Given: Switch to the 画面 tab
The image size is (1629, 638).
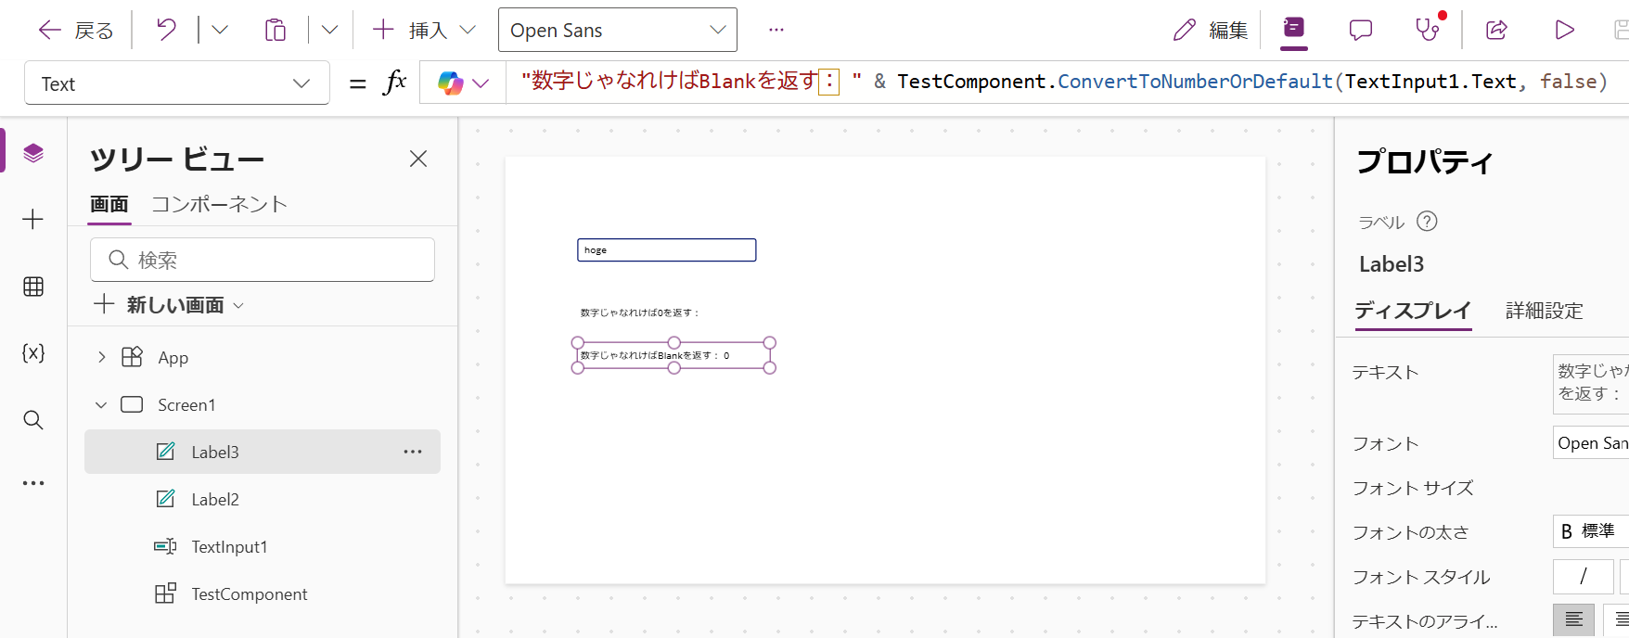Looking at the screenshot, I should [109, 204].
